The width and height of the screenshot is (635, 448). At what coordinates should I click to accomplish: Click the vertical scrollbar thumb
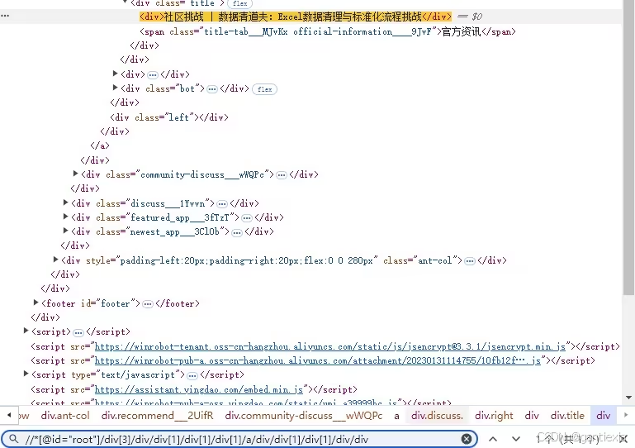[628, 148]
